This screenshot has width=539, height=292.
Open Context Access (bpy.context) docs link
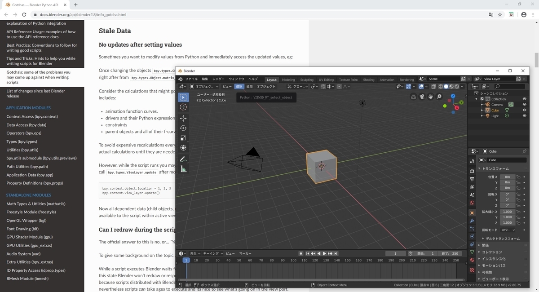pos(32,117)
